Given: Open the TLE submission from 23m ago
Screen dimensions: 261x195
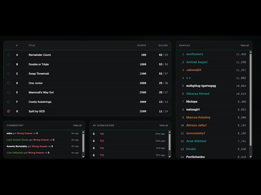Looking at the screenshot, I should (129, 141).
